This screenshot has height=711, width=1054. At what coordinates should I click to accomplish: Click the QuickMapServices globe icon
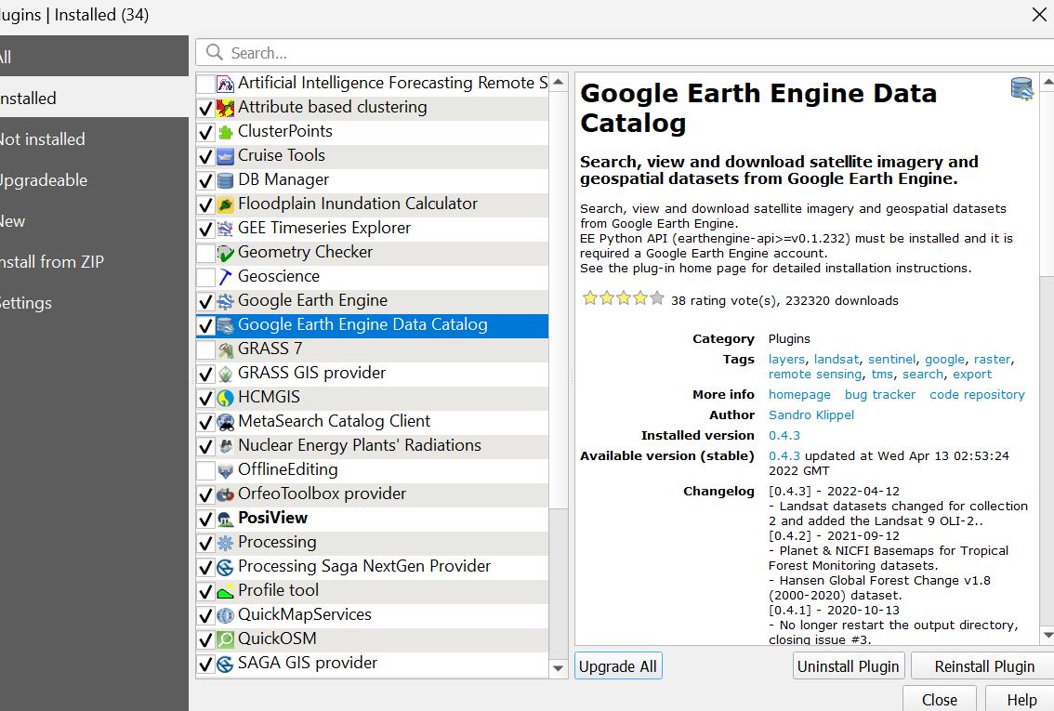coord(225,615)
